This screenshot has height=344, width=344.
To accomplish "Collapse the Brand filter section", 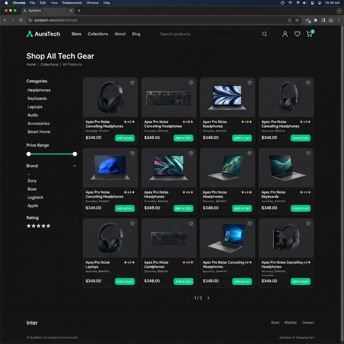I will coord(75,166).
